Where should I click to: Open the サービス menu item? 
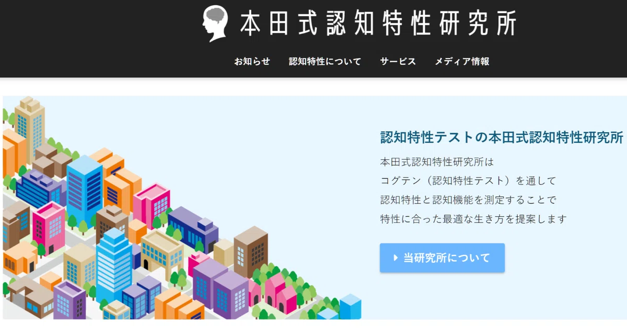398,62
